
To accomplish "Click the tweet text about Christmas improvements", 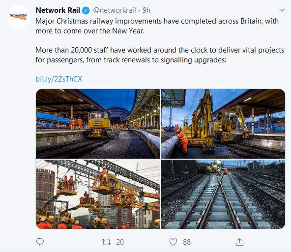I will (157, 26).
